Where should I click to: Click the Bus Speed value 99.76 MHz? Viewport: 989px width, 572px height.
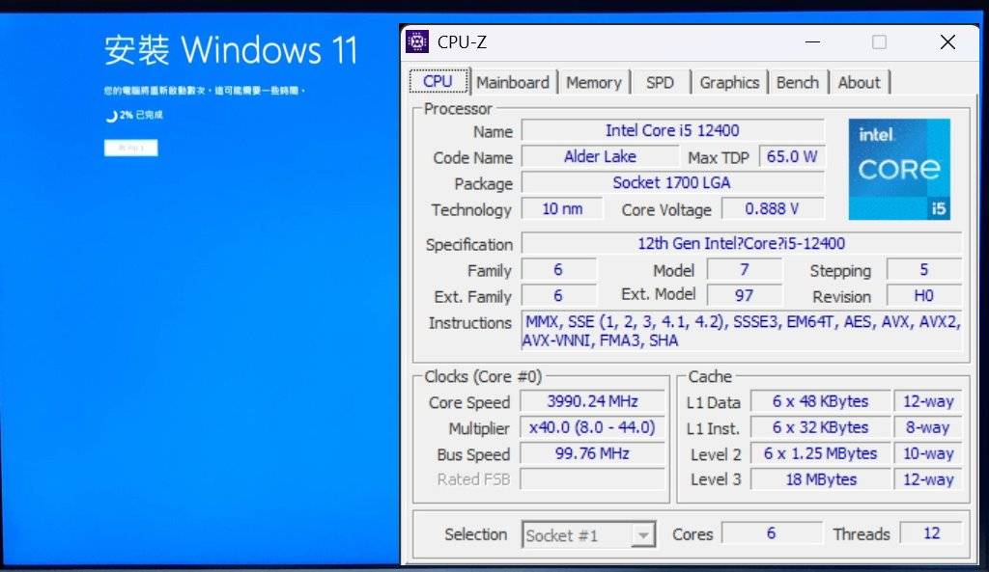tap(592, 453)
